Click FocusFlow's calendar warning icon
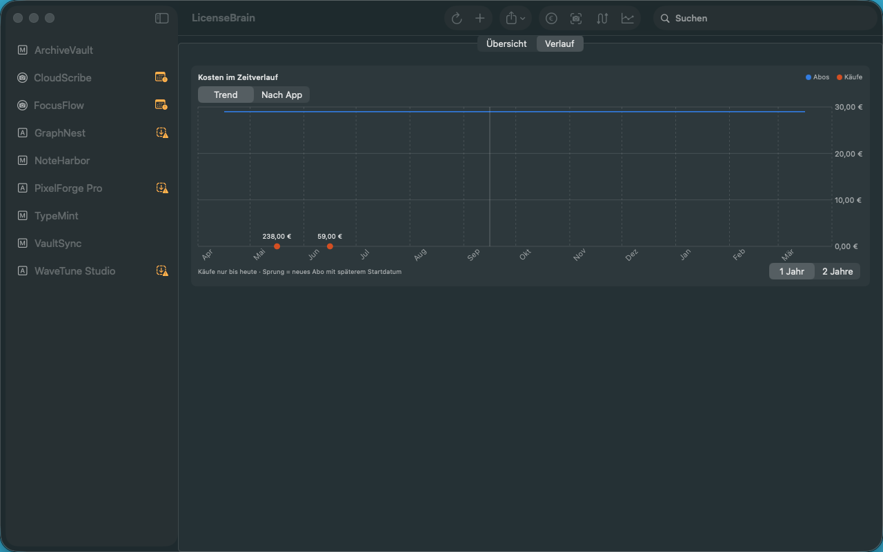The height and width of the screenshot is (552, 883). (161, 105)
